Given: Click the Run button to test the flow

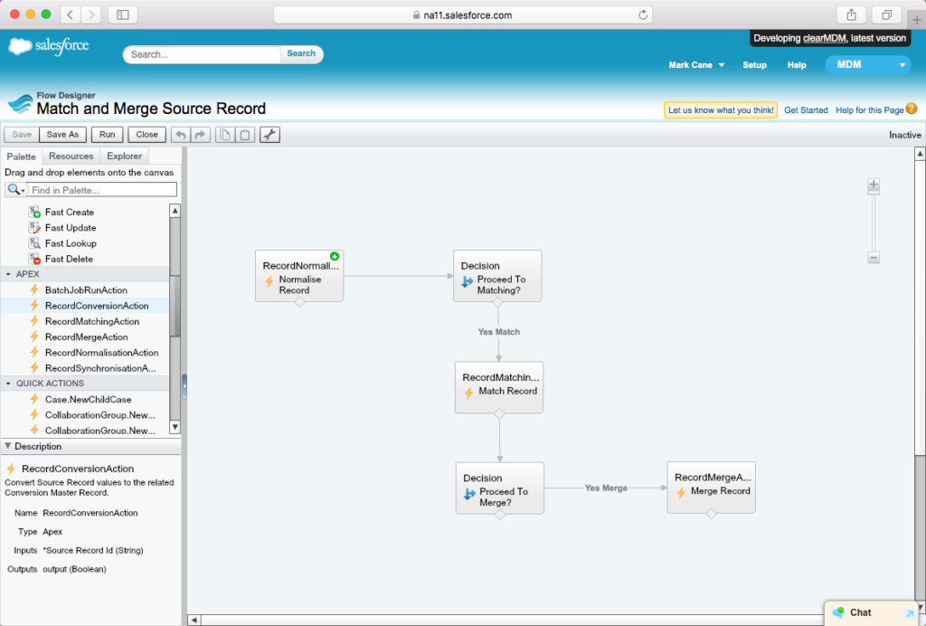Looking at the screenshot, I should click(107, 134).
